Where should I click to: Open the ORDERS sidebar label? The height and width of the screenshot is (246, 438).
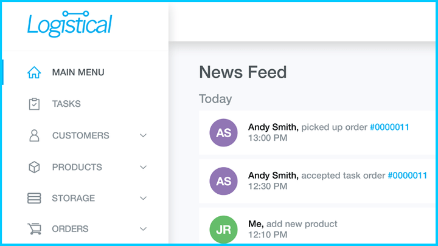(x=70, y=229)
